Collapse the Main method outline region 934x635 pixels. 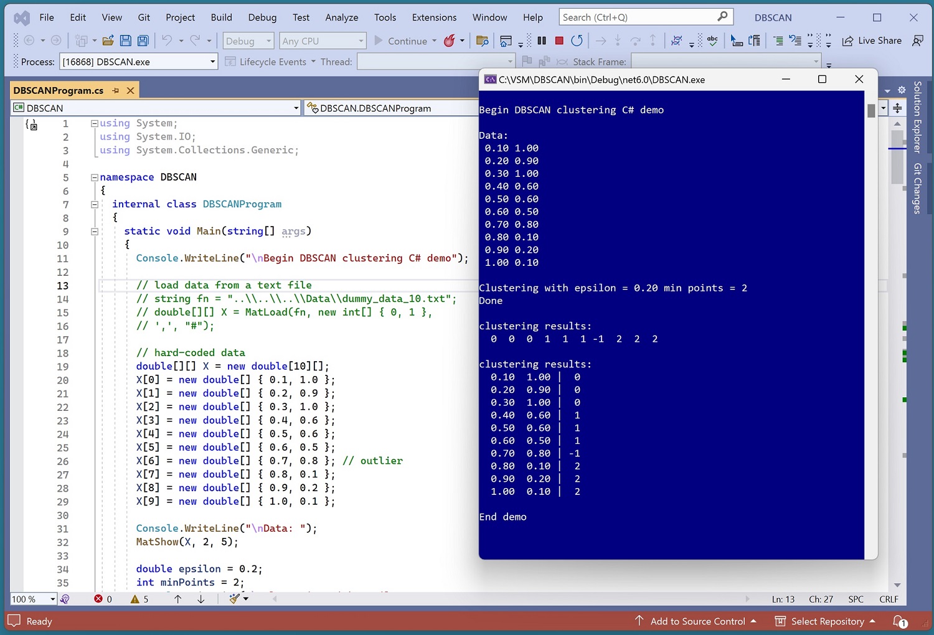pyautogui.click(x=95, y=232)
